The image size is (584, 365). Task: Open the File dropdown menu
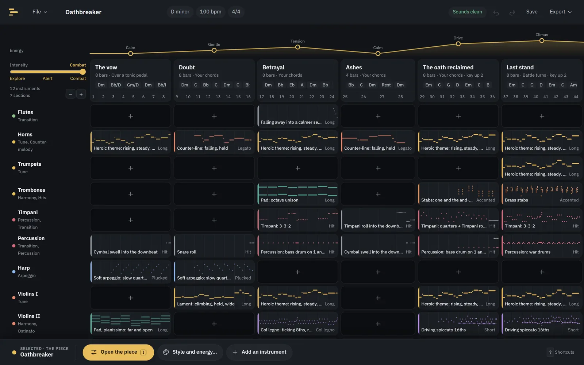40,12
